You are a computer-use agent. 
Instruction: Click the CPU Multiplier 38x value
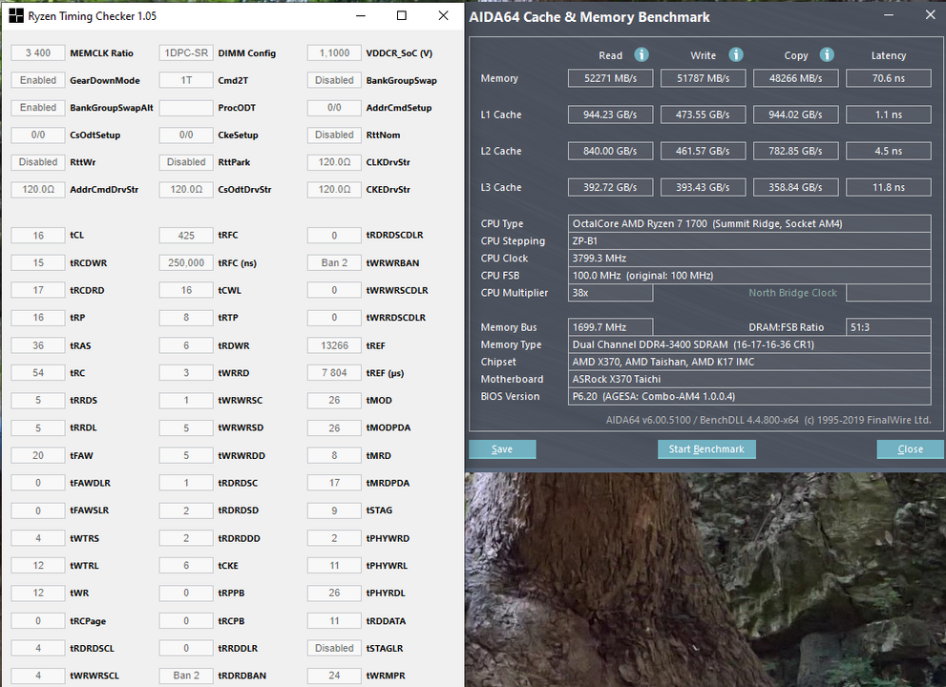click(610, 293)
